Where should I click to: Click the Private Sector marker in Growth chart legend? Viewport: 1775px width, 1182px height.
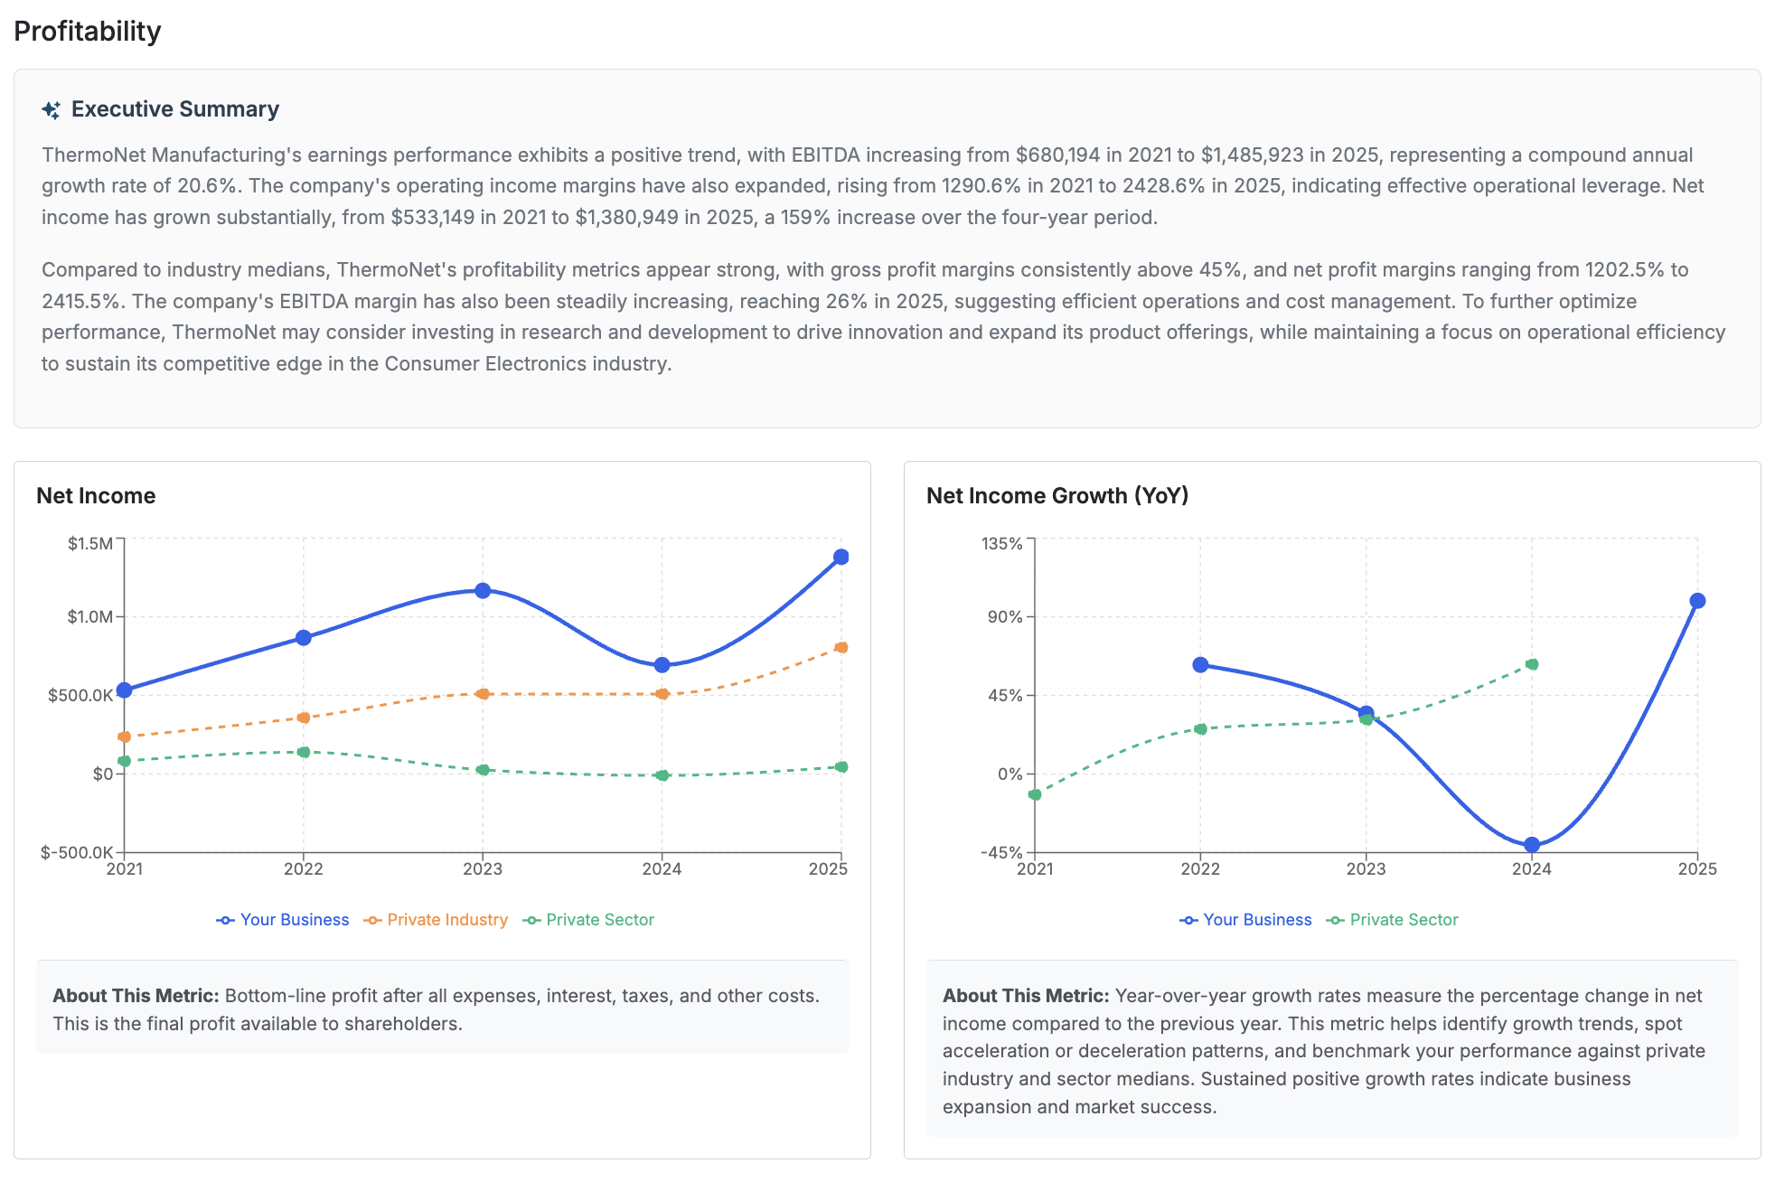point(1334,919)
